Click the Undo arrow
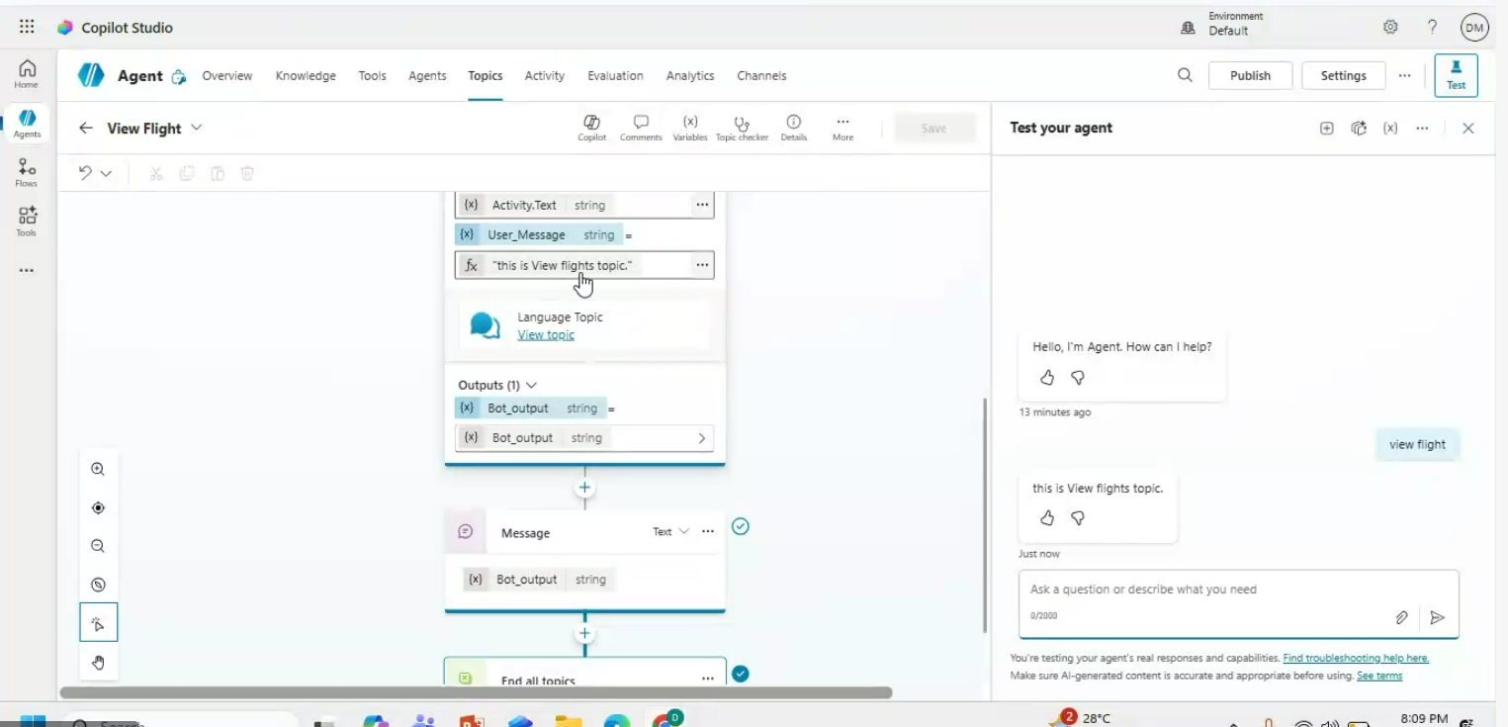This screenshot has height=727, width=1508. click(85, 173)
